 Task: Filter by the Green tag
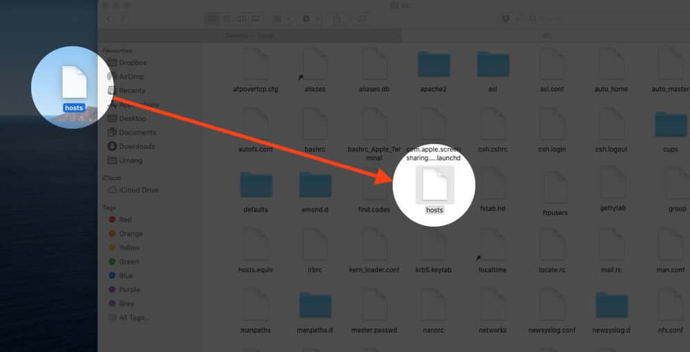tap(124, 262)
